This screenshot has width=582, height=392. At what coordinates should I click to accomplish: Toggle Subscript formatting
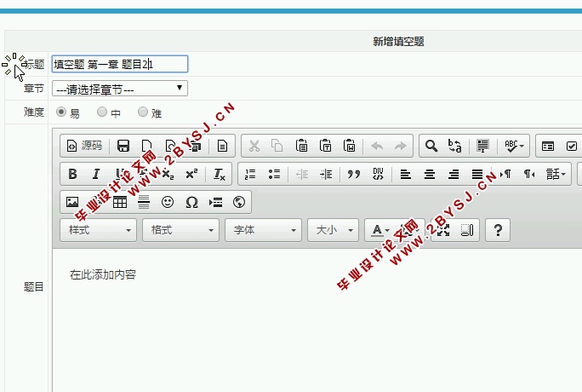point(168,174)
